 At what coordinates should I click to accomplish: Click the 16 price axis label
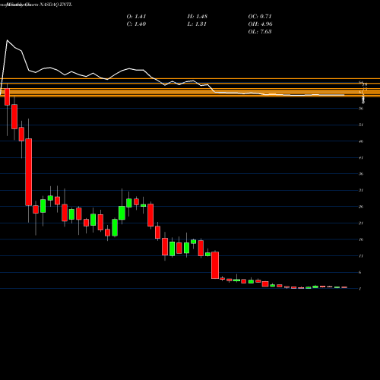361,239
